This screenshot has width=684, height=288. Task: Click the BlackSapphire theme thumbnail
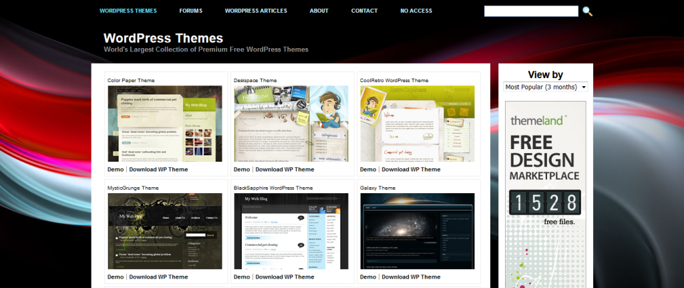291,231
